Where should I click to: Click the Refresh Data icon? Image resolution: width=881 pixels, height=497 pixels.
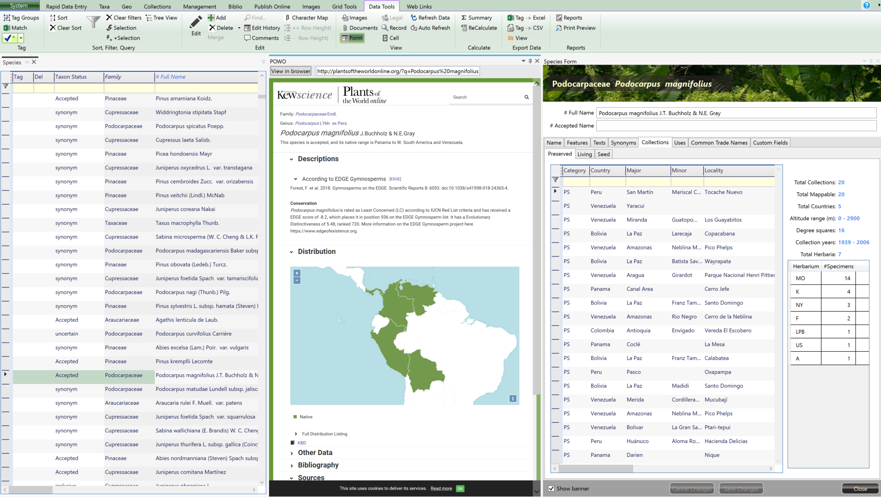(414, 18)
